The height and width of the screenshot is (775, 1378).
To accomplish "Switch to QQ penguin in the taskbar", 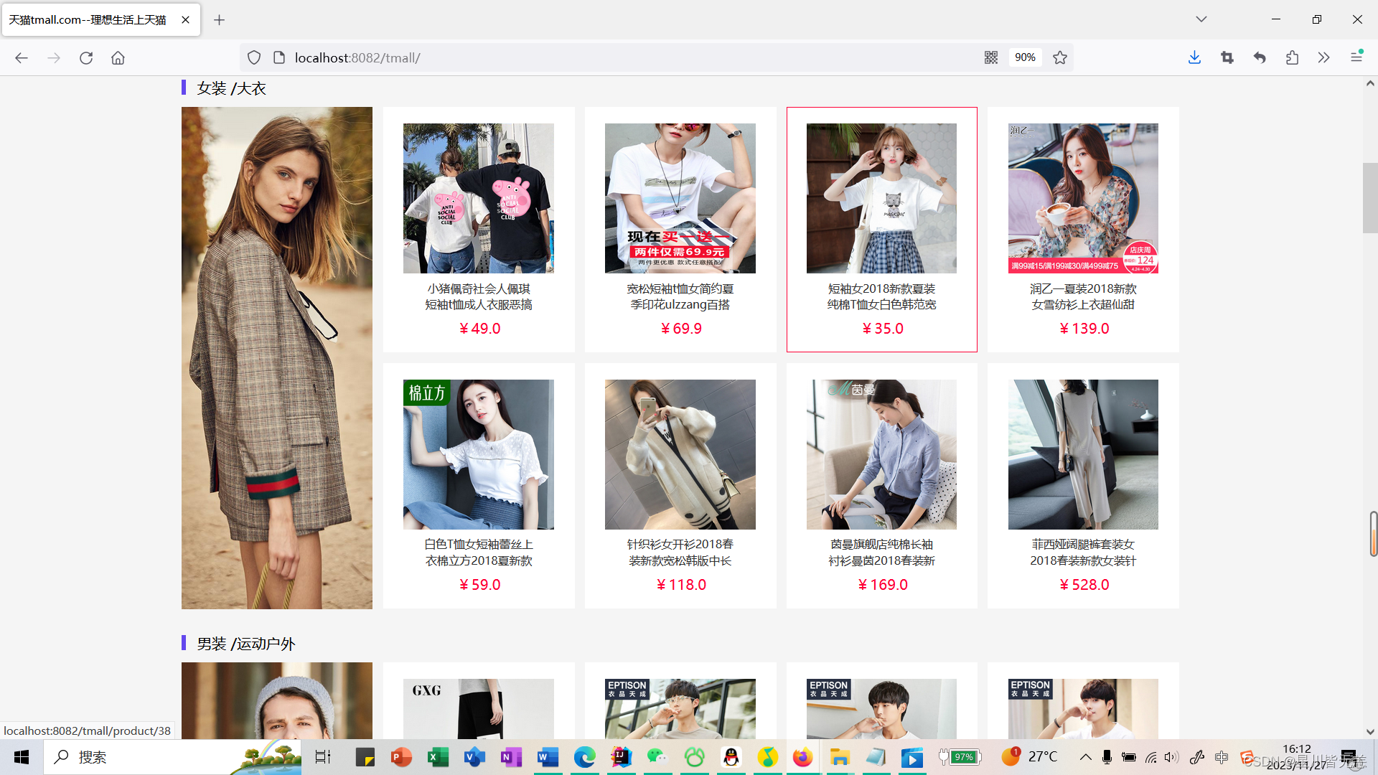I will (731, 757).
